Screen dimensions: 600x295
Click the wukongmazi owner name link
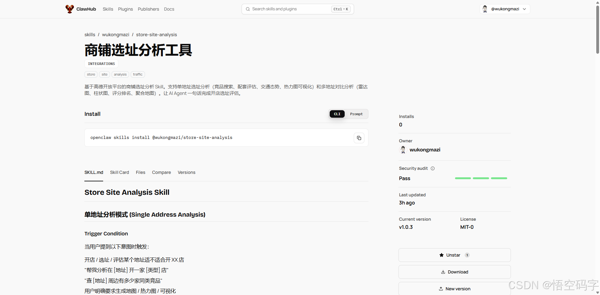(425, 150)
